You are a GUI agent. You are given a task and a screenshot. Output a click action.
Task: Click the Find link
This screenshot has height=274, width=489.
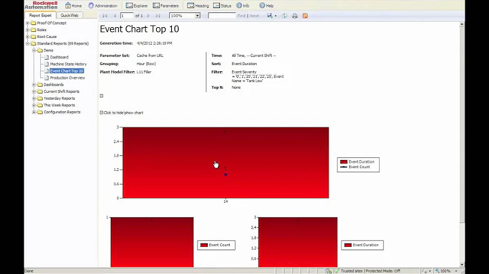[241, 16]
